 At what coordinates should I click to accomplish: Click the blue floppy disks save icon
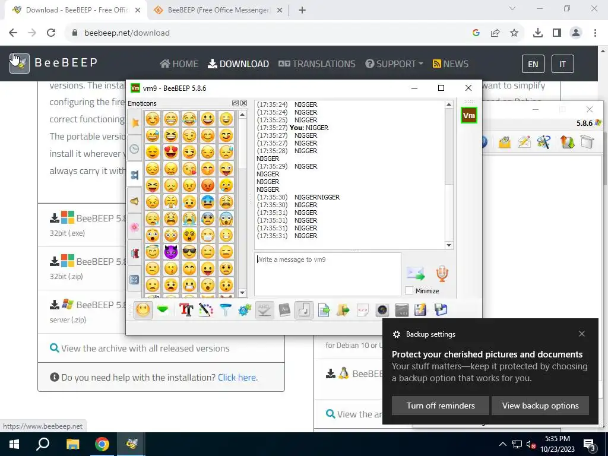pos(441,310)
